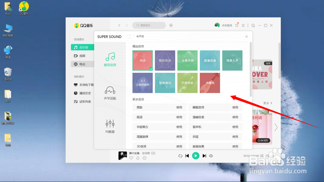Click the MV icon beside 张泽熙
The image size is (324, 182).
click(x=153, y=153)
